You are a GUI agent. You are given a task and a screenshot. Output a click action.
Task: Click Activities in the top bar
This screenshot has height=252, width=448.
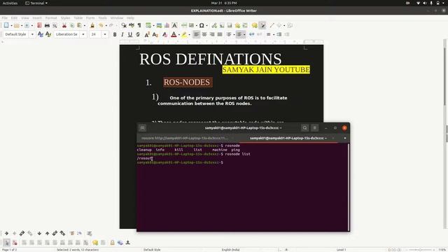10,3
